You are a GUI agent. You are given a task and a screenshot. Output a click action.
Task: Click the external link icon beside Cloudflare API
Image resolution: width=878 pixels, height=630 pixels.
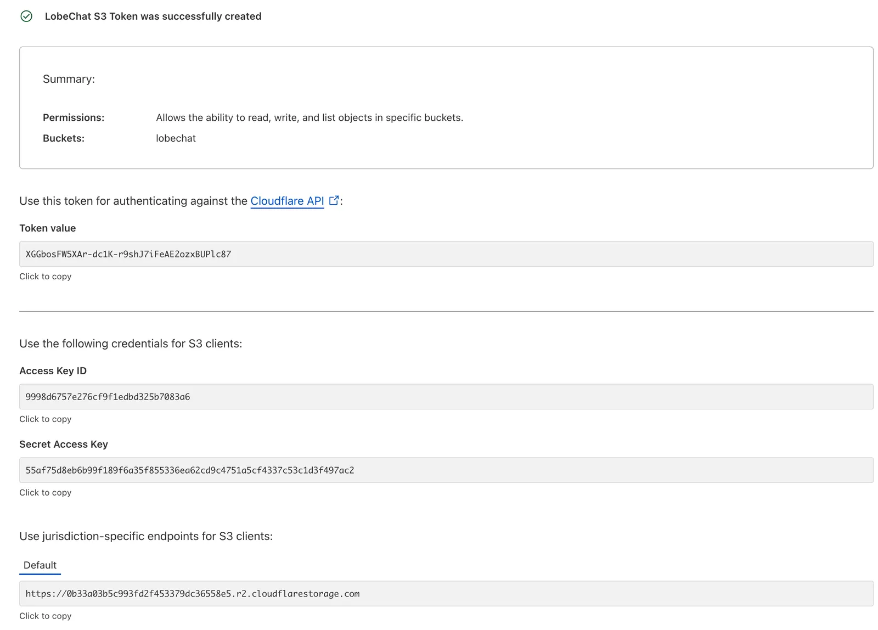tap(334, 200)
